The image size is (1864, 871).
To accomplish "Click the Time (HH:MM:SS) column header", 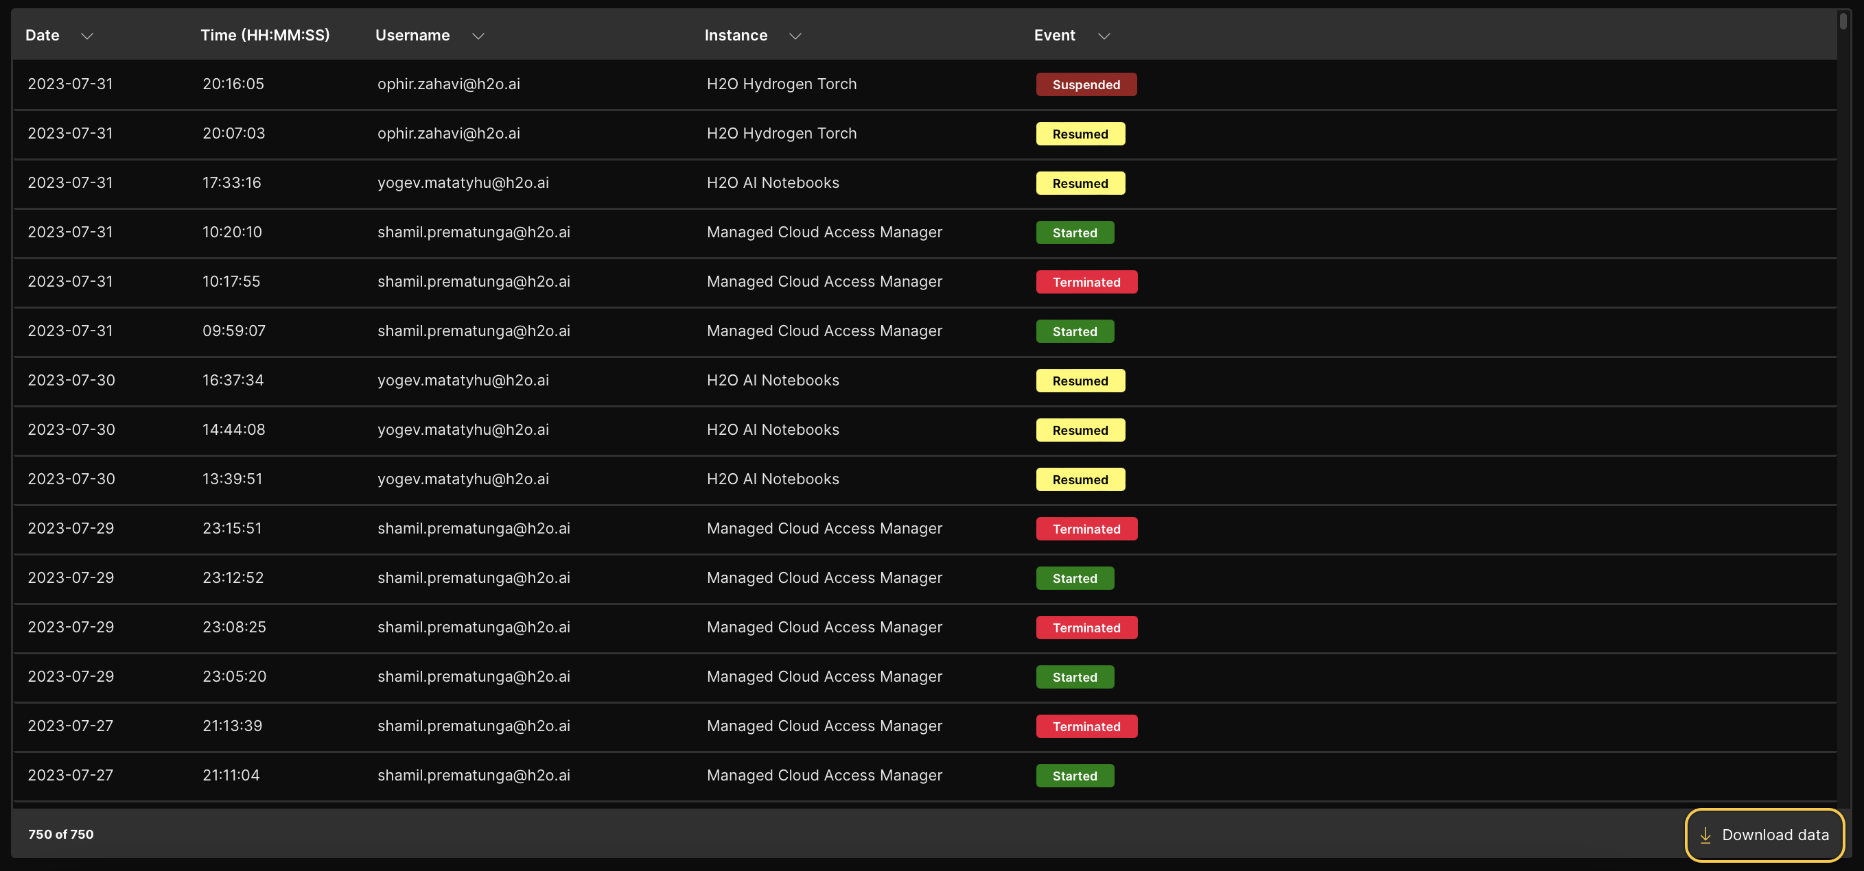I will point(265,35).
